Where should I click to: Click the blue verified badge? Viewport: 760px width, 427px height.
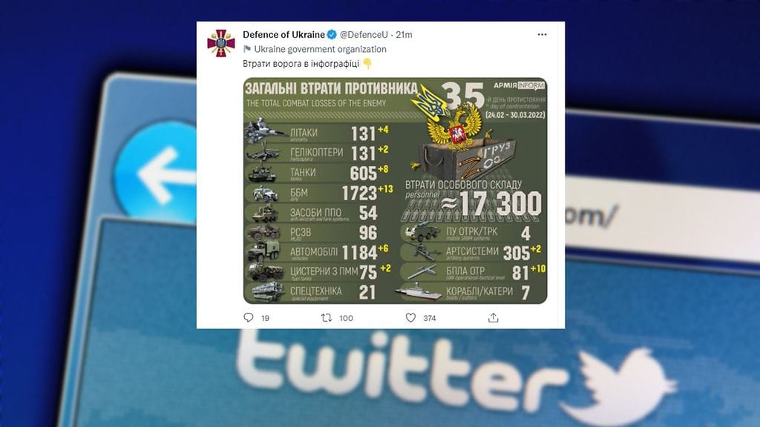click(332, 34)
